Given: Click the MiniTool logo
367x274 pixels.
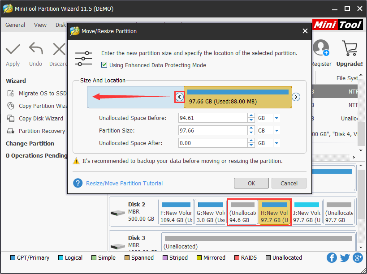Looking at the screenshot, I should tap(337, 25).
